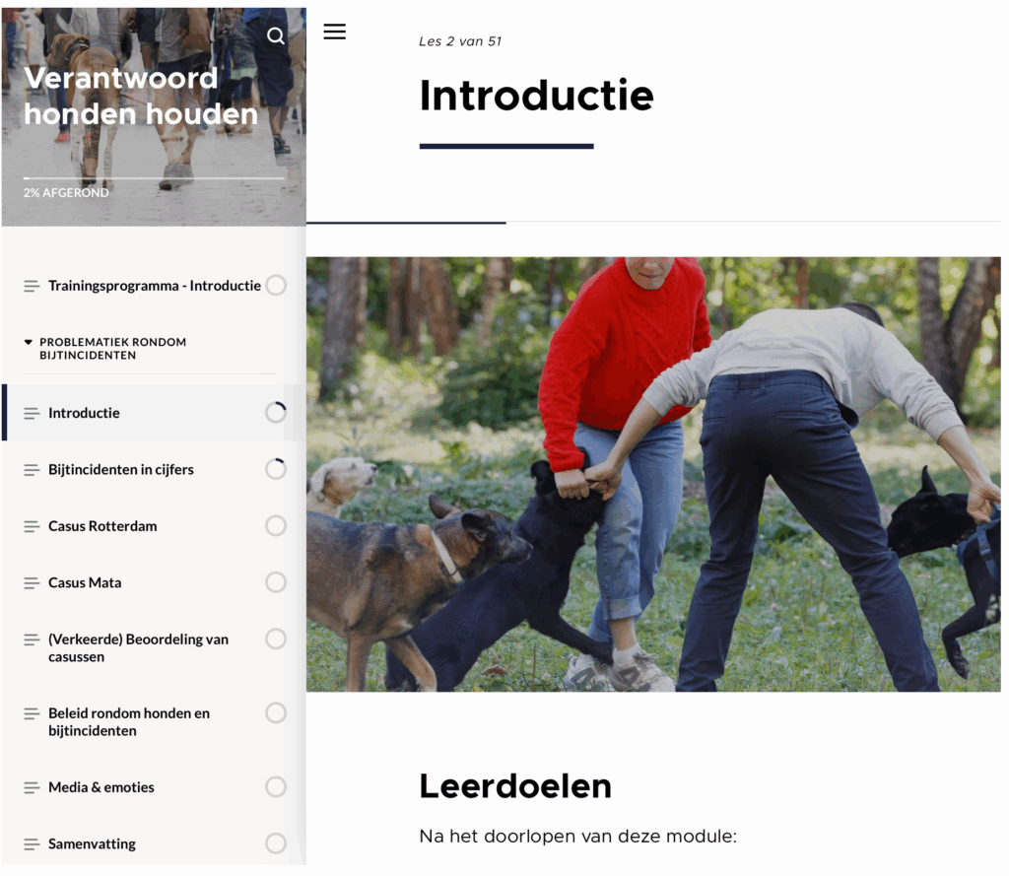Click the Problematiek rondom bijtincidenten section heading
Screen dimensions: 1009x876
pos(112,348)
